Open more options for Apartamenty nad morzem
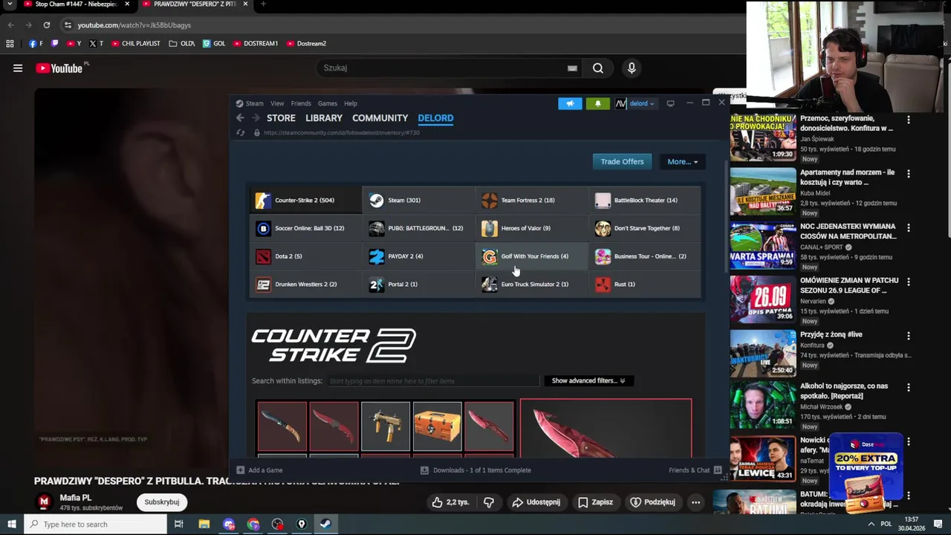Screen dimensions: 951x535 tap(908, 174)
